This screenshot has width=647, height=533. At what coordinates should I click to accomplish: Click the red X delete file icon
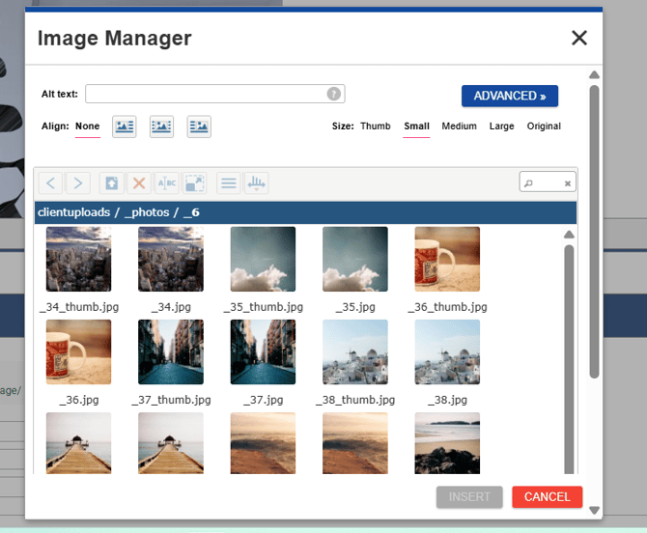click(x=139, y=182)
